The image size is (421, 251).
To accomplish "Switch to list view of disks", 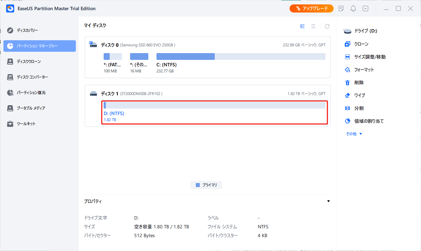I will pyautogui.click(x=313, y=25).
